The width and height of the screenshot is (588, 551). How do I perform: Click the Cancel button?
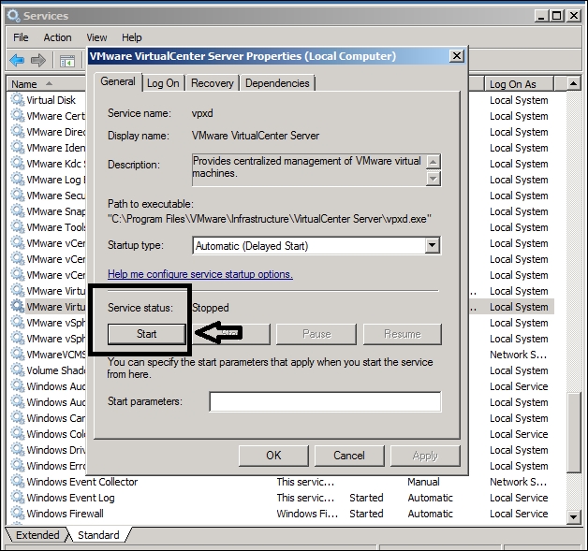(349, 456)
